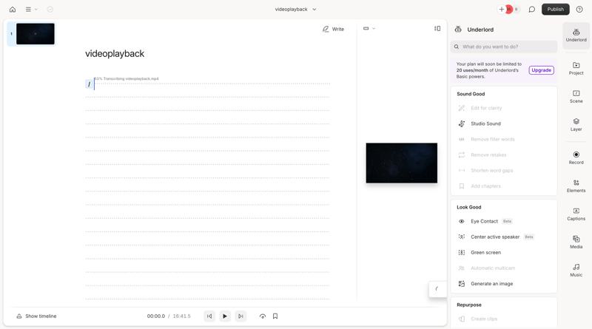592x329 pixels.
Task: Click the loading spinner tab beside canvas
Action: click(437, 289)
